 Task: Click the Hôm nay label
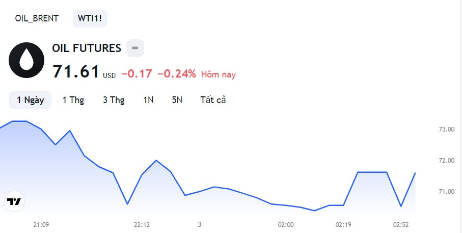219,74
